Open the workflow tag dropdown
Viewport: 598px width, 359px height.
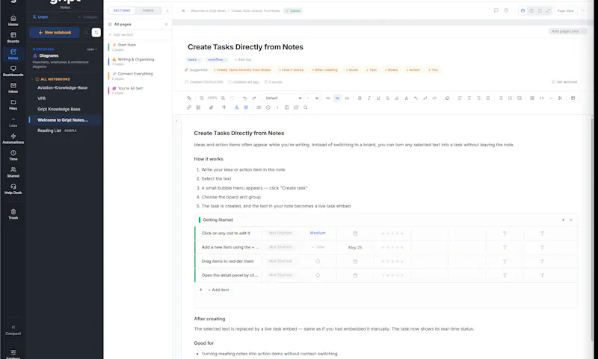[217, 60]
